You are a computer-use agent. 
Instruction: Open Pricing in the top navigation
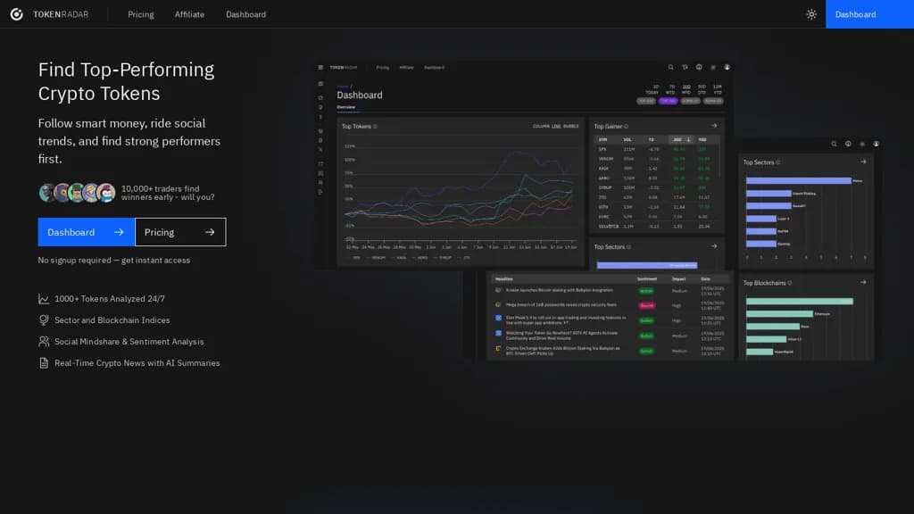click(x=140, y=14)
